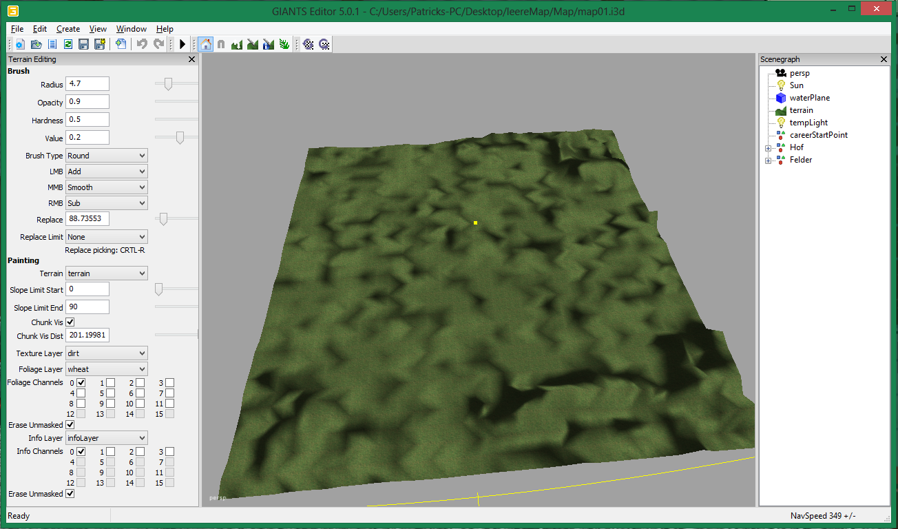Click the green reload arrows icon
Viewport: 898px width, 529px height.
click(x=68, y=44)
